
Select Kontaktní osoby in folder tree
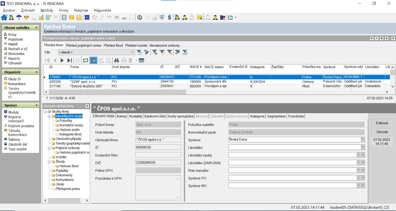[71, 125]
